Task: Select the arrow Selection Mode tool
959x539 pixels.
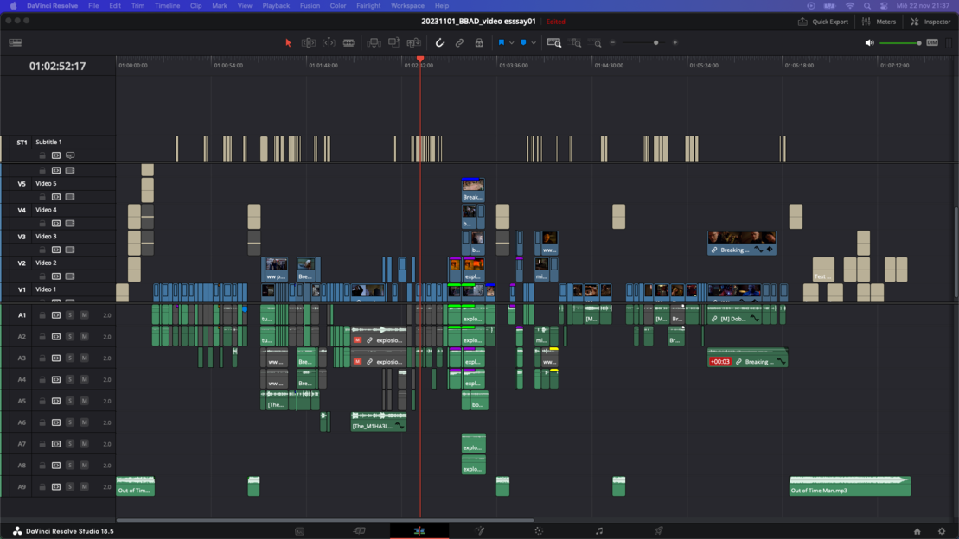Action: point(288,42)
